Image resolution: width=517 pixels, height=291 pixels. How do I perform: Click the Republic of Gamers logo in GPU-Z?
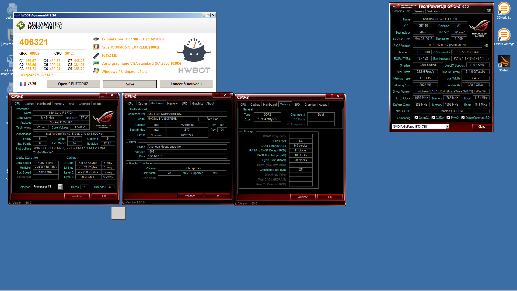[479, 28]
